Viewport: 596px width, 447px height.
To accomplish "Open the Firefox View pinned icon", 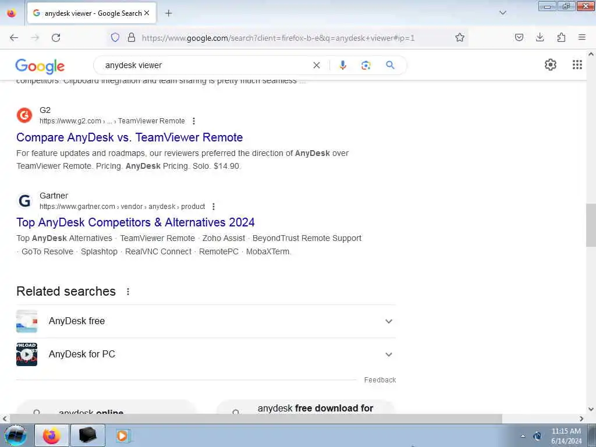I will (x=12, y=13).
